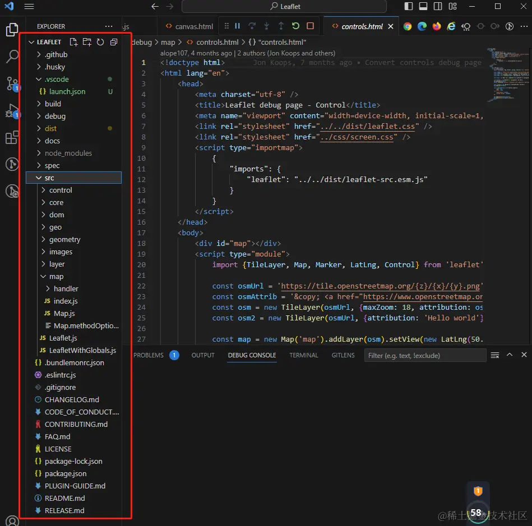Expand the .husky folder
Screen dimensions: 532x526
tap(73, 67)
